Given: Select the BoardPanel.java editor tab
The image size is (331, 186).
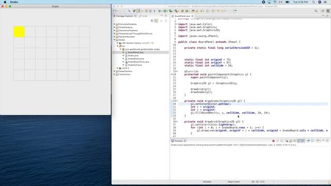Looking at the screenshot, I should point(183,16).
